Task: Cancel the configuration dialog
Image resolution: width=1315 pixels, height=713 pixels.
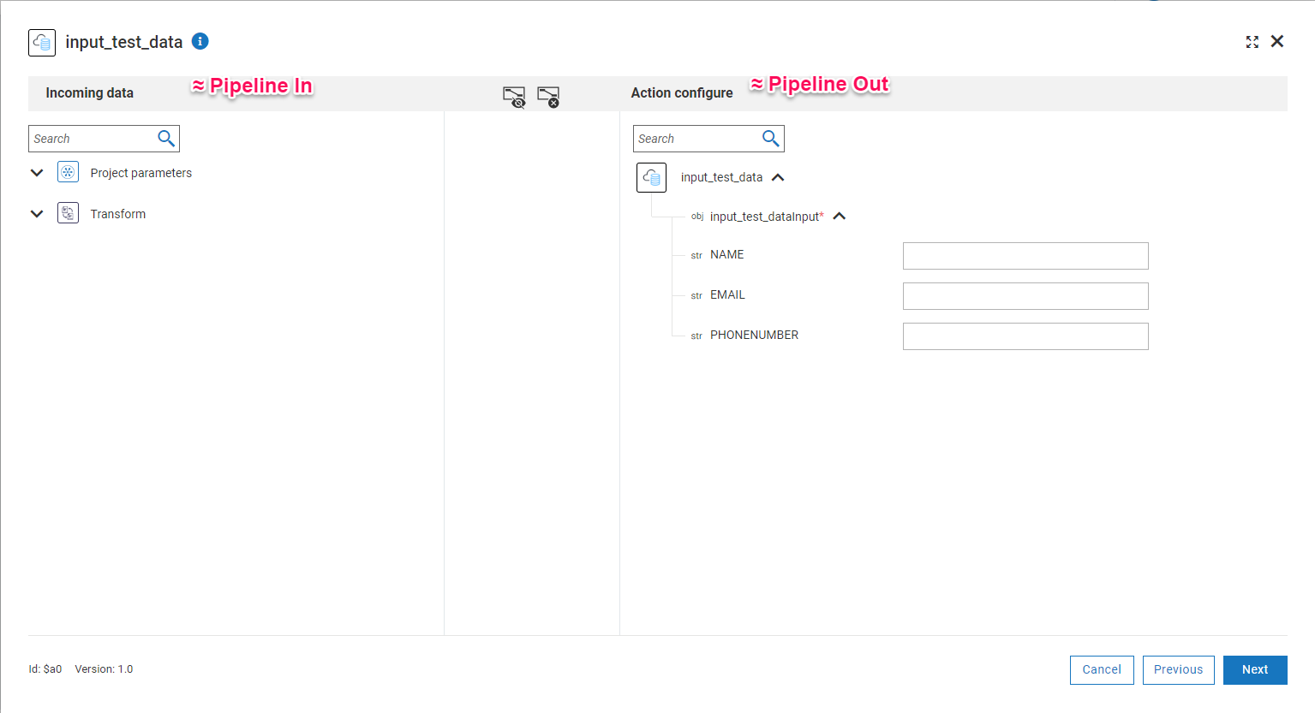Action: (1102, 669)
